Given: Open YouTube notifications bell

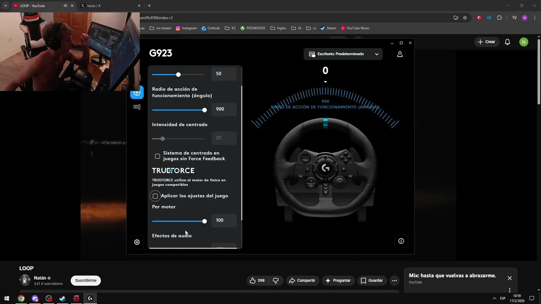Looking at the screenshot, I should pyautogui.click(x=508, y=42).
